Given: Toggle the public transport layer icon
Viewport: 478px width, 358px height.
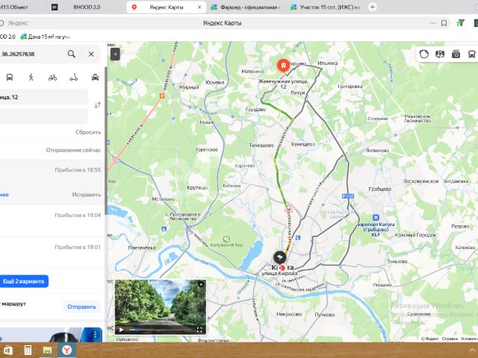Looking at the screenshot, I should (x=471, y=54).
